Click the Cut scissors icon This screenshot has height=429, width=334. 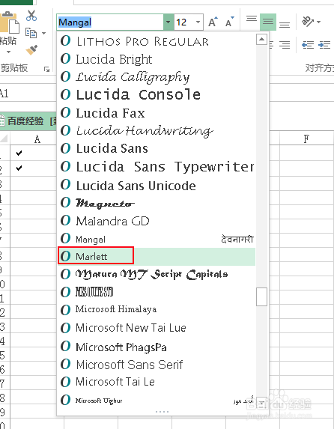tap(31, 16)
